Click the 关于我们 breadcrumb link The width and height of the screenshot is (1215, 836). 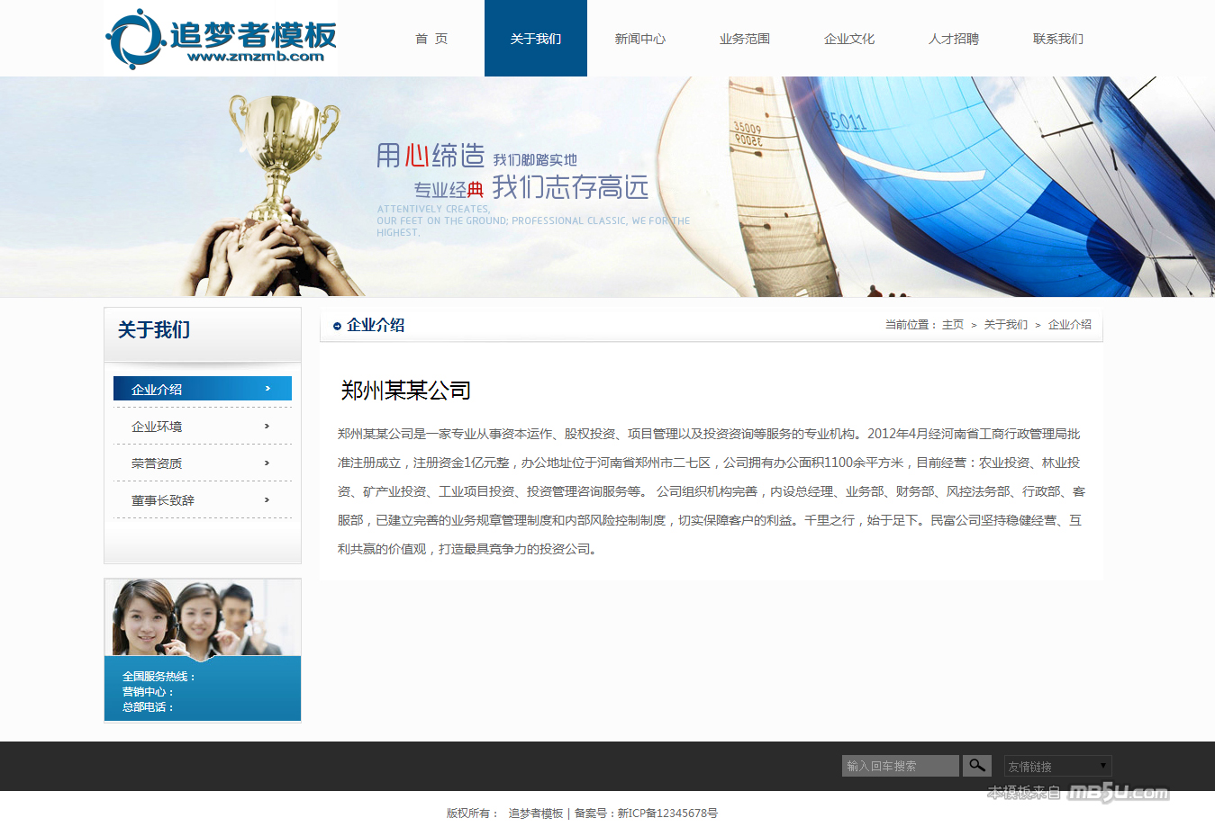tap(1005, 325)
